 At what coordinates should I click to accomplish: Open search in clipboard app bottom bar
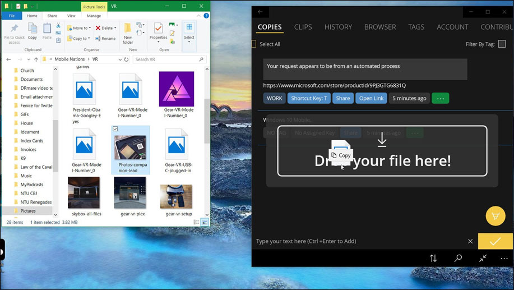[x=458, y=258]
